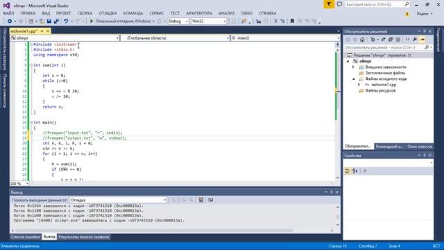Open the main() members dropdown
This screenshot has width=444, height=250.
[285, 38]
